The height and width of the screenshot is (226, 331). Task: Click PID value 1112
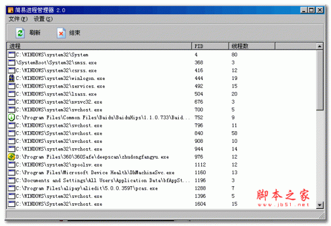point(200,165)
